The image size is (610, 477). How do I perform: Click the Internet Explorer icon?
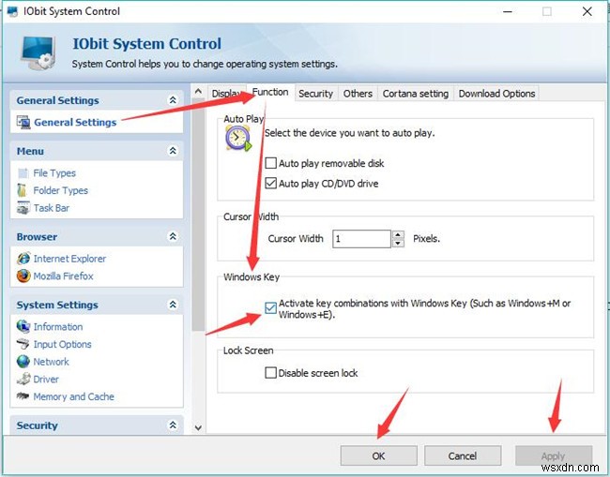point(23,259)
